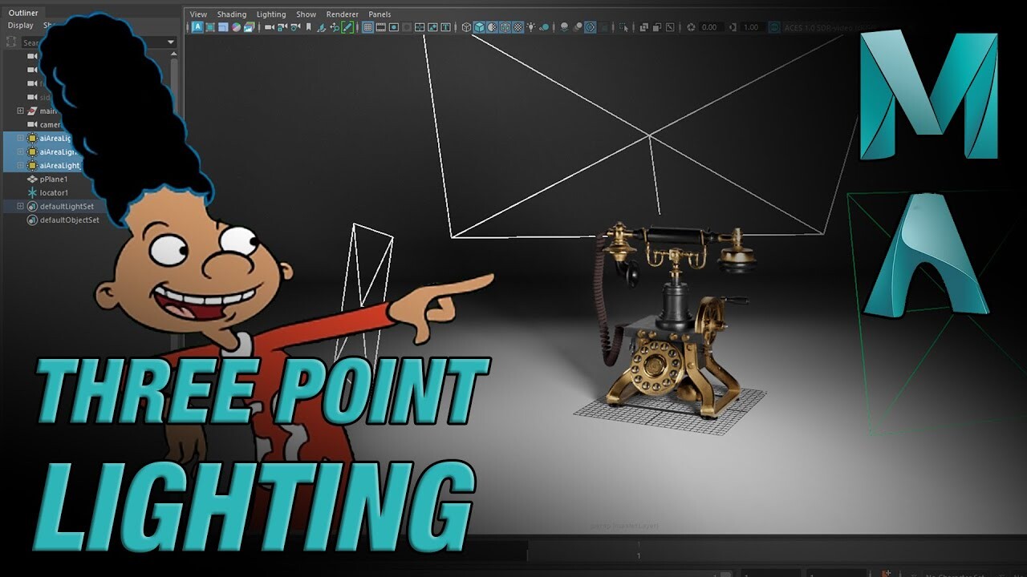Expand the second aiAreaLight node

[21, 151]
